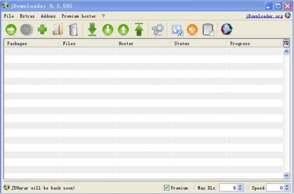The height and width of the screenshot is (194, 294).
Task: Click the Speed value field
Action: pos(275,188)
